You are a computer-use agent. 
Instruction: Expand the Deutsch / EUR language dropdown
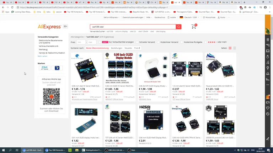click(x=188, y=17)
